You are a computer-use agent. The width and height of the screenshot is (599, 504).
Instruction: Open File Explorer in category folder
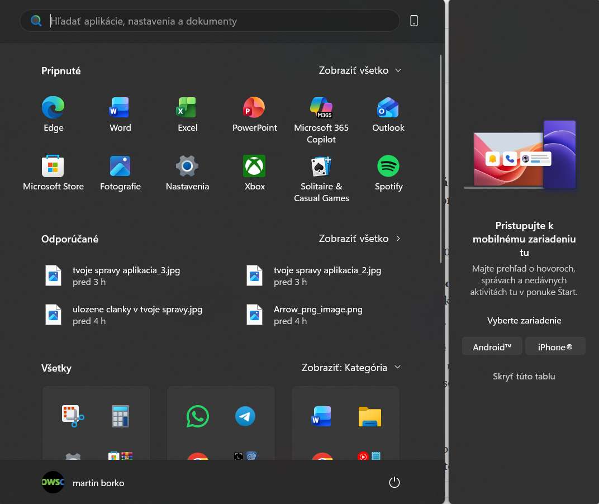[369, 416]
